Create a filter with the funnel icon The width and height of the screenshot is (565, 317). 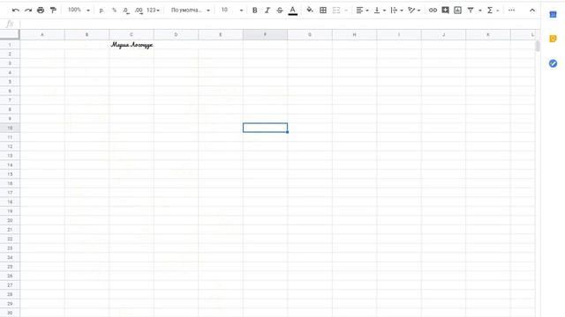(x=471, y=10)
